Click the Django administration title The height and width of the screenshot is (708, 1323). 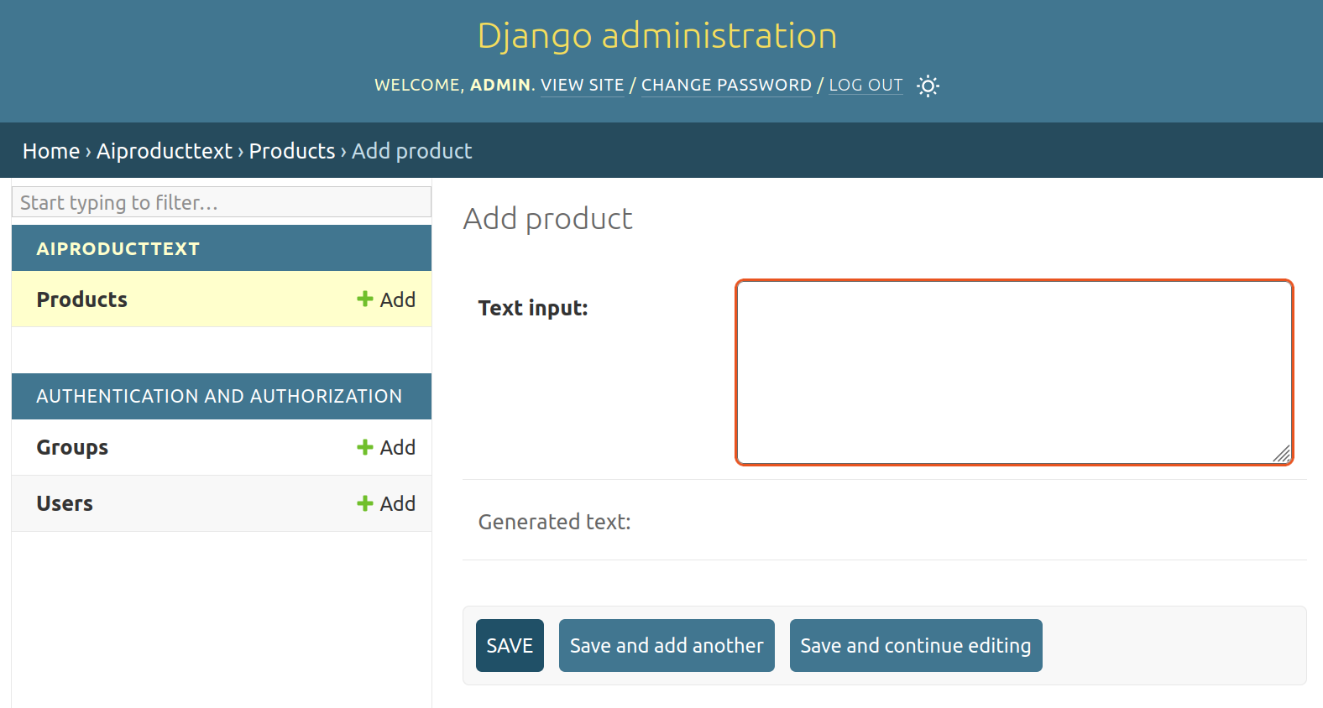tap(657, 36)
